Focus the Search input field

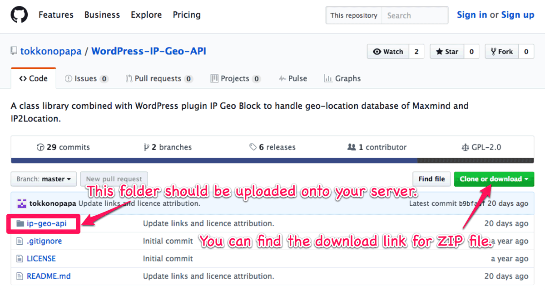[x=415, y=15]
